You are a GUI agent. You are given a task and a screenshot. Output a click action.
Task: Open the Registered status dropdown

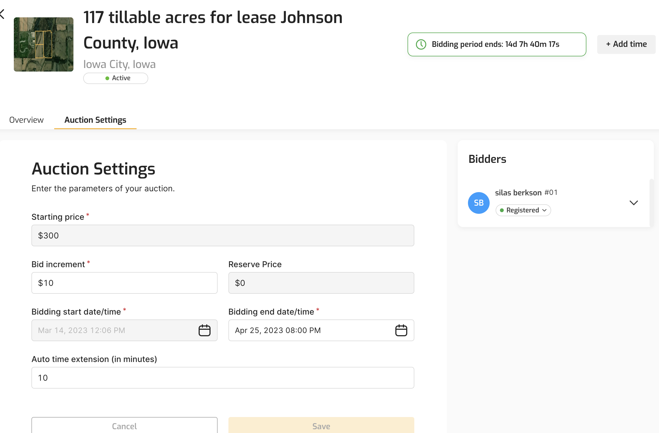click(x=523, y=210)
